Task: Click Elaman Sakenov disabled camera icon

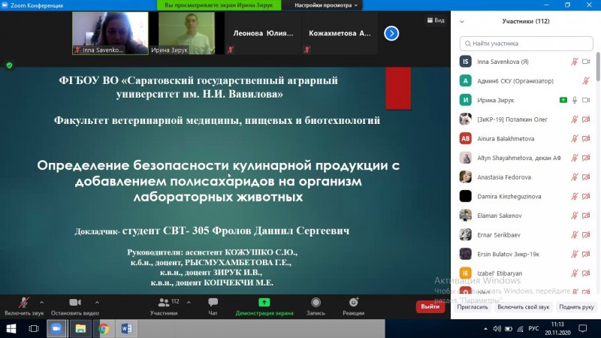Action: [586, 216]
